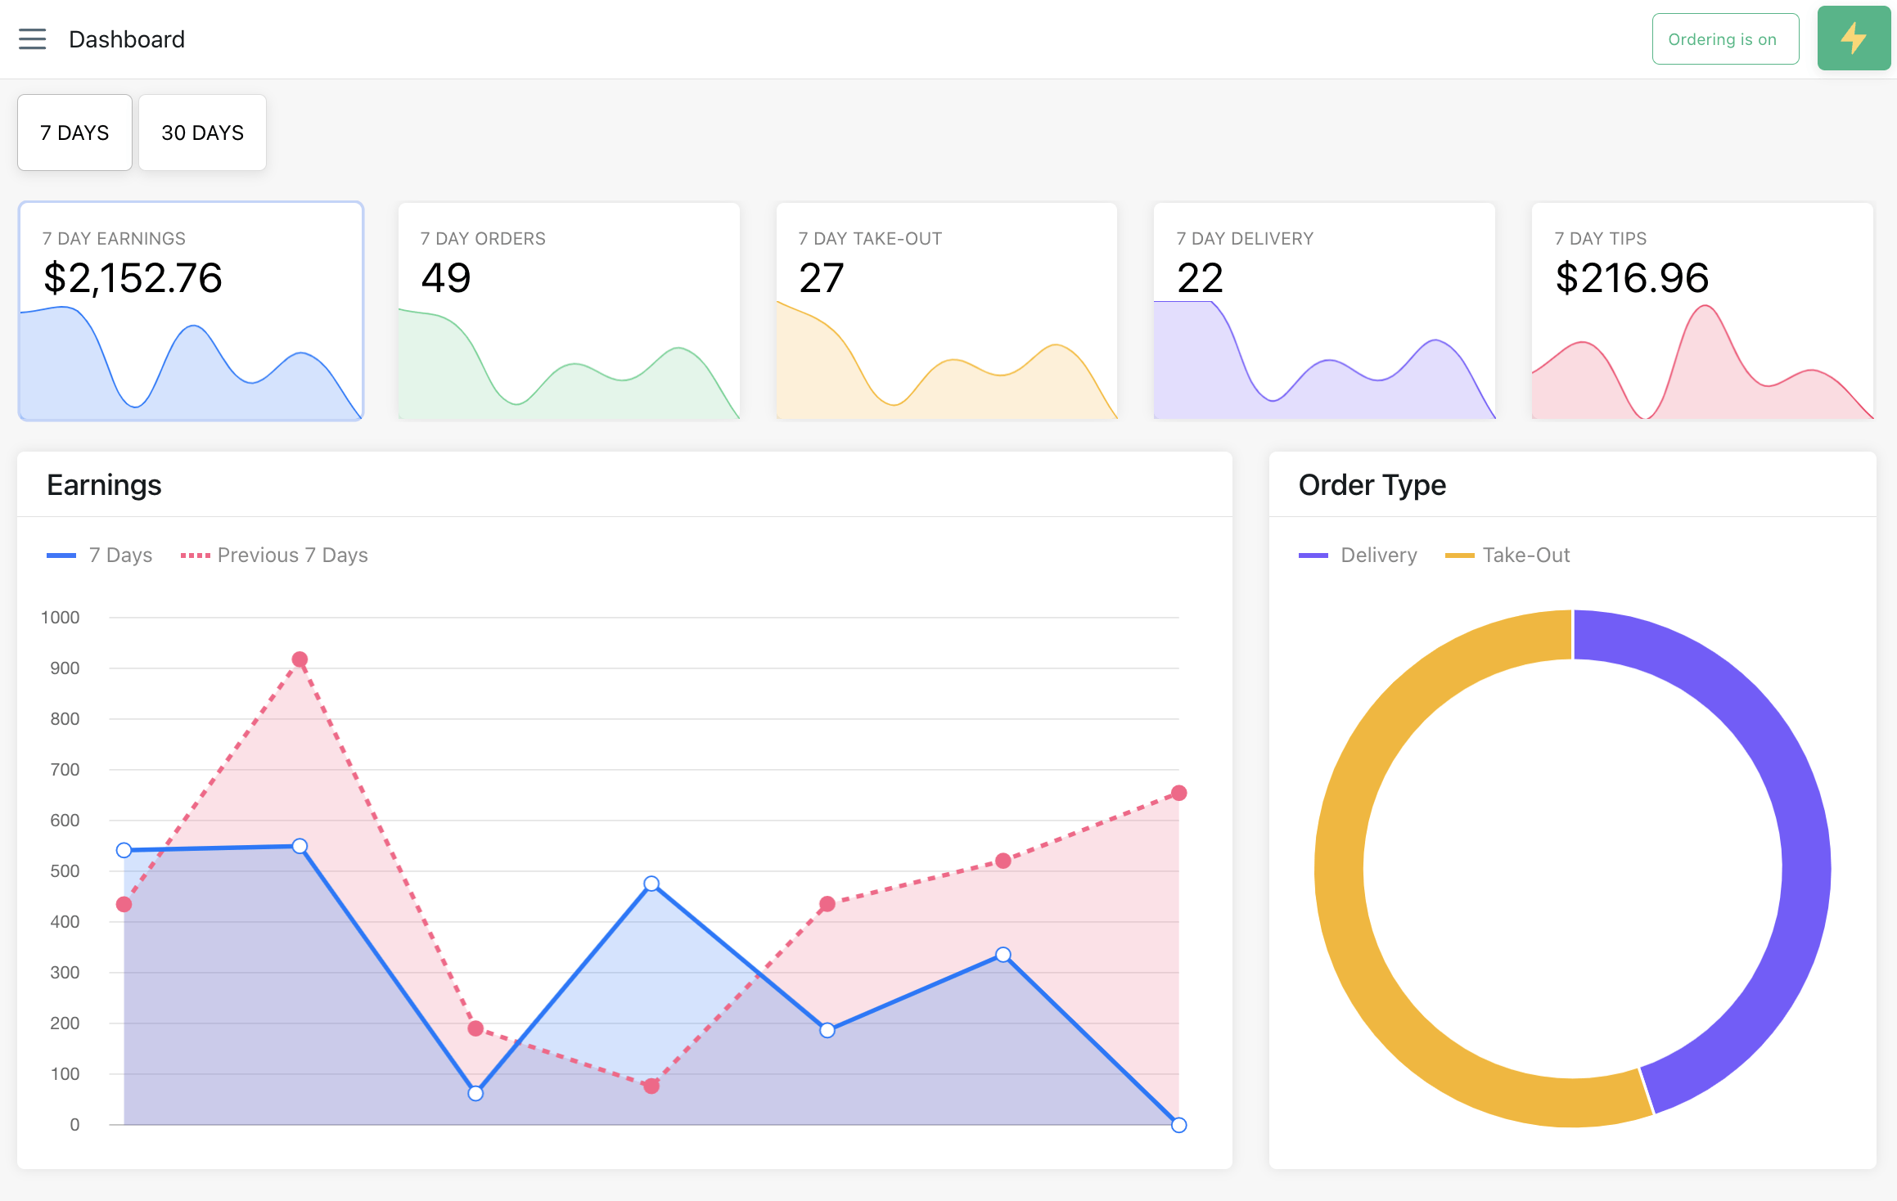Screen dimensions: 1897x1201
Task: Toggle the 'Ordering is on' button
Action: coord(1725,38)
